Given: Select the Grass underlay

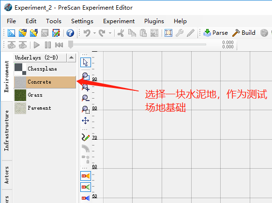Looking at the screenshot, I should click(45, 95).
